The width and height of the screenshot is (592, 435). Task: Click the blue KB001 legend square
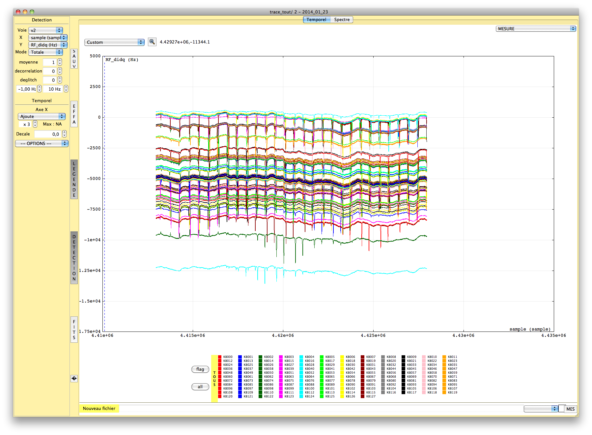point(240,357)
